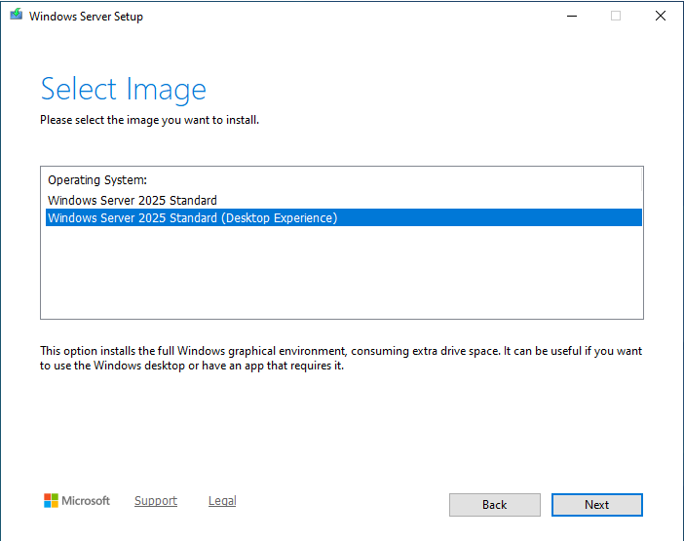Click the four-color Microsoft logo

click(51, 501)
